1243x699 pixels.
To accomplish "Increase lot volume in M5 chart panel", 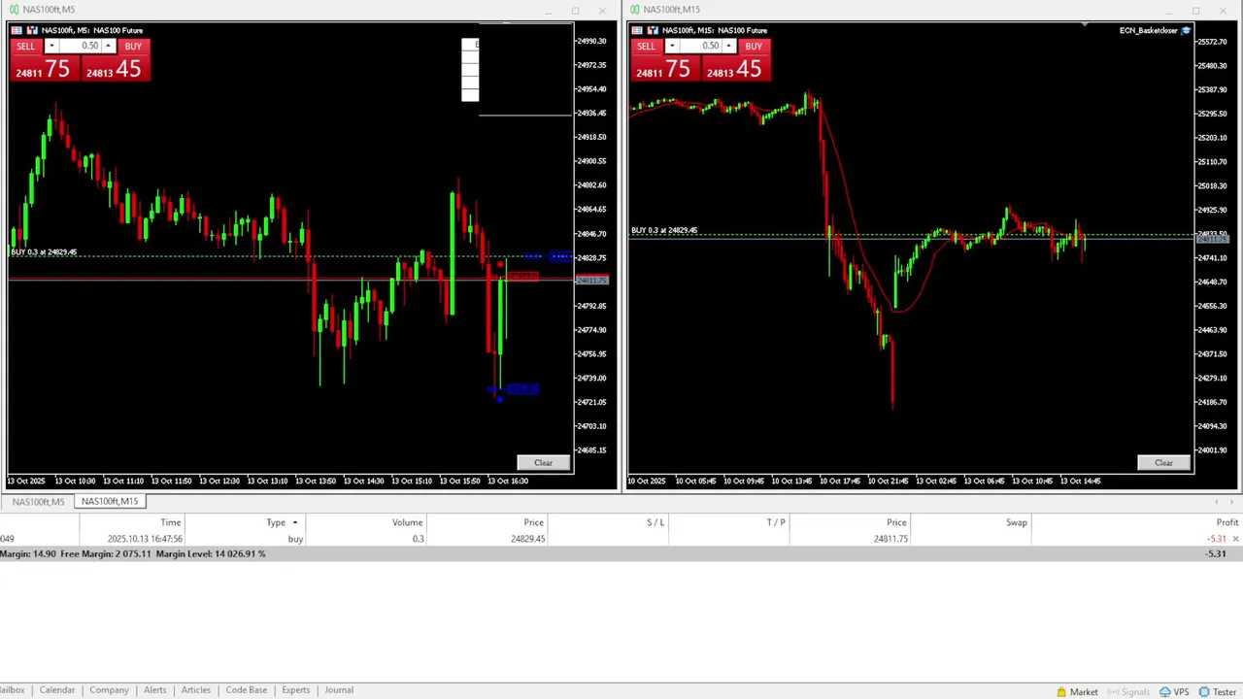I will click(x=109, y=46).
